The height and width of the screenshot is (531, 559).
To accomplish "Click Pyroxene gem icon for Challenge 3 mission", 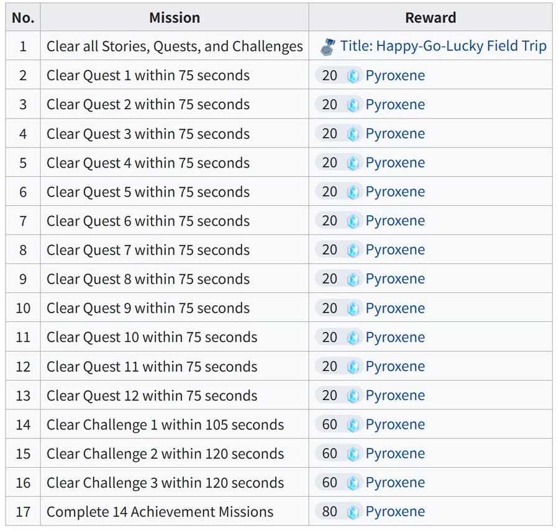I will click(353, 483).
